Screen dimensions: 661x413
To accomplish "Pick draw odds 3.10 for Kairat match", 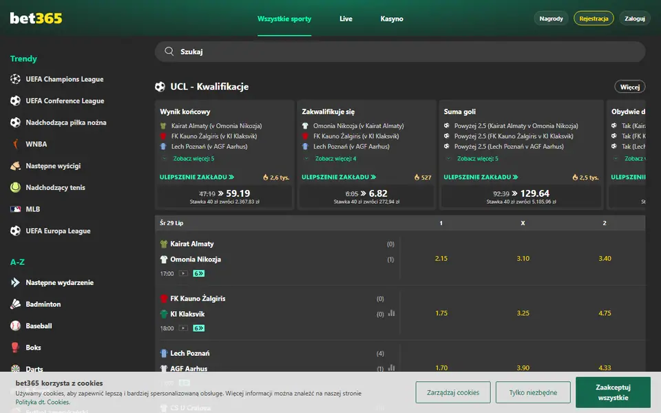I will click(523, 258).
